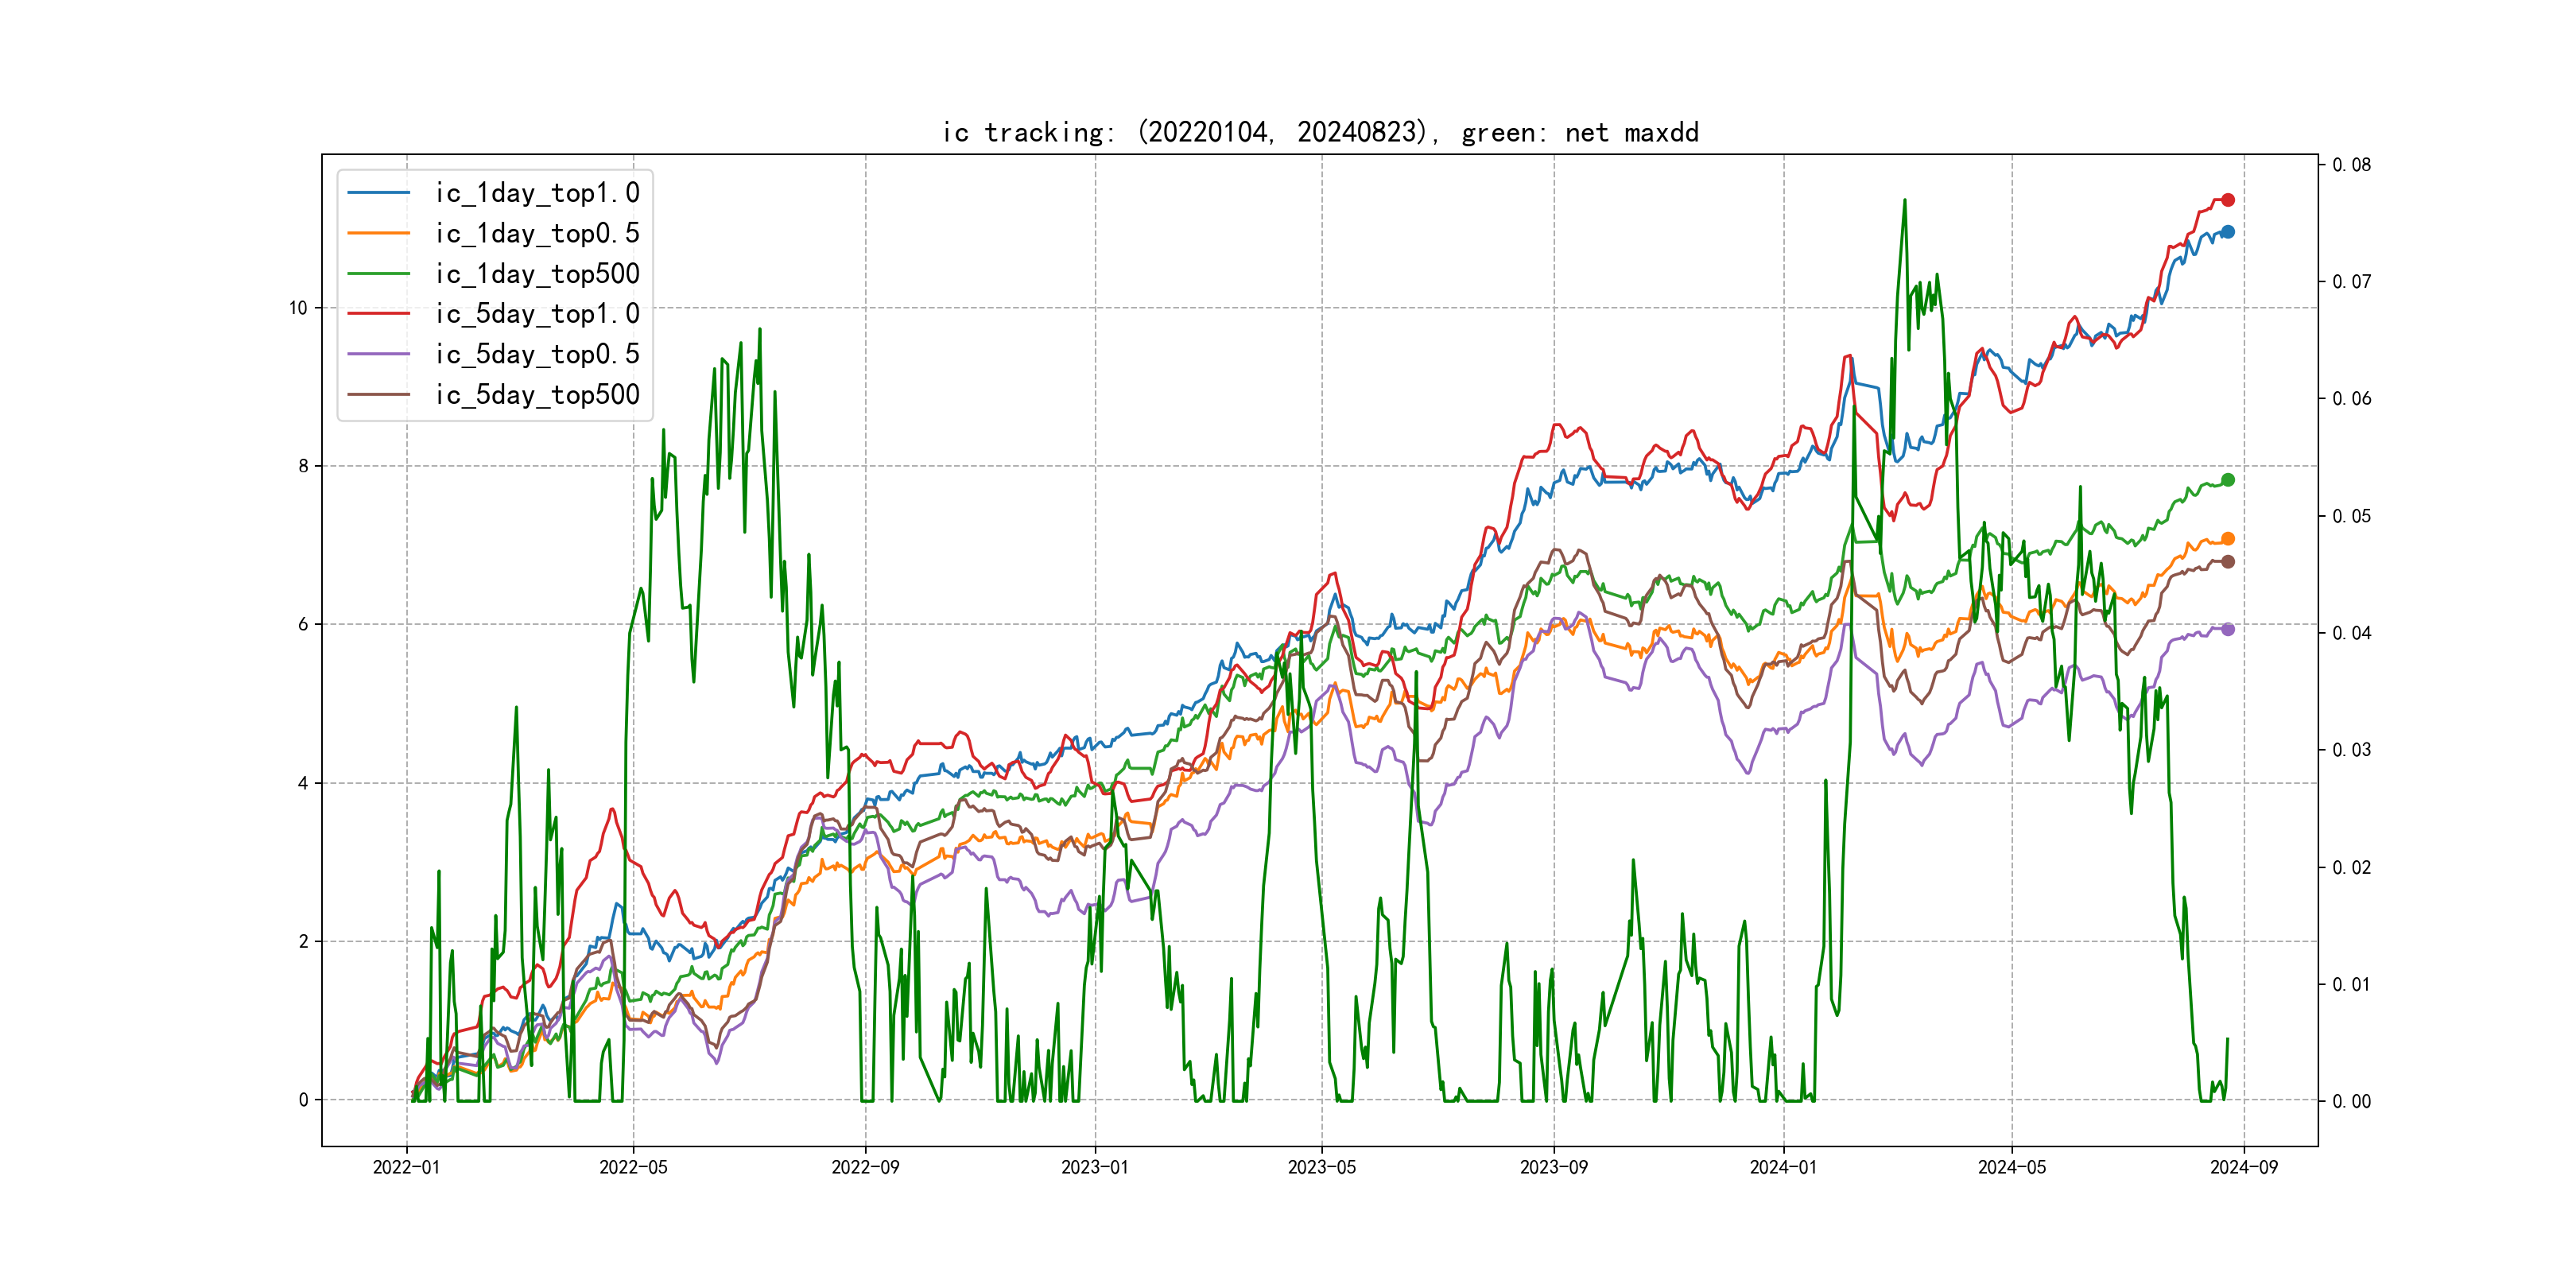Click the brown line swatch in legend
This screenshot has height=1288, width=2576.
pos(378,395)
